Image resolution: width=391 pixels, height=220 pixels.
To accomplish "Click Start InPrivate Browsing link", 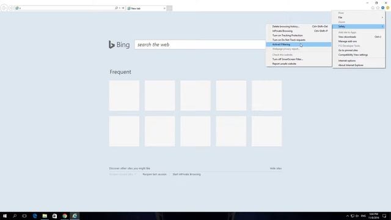I will (x=186, y=174).
